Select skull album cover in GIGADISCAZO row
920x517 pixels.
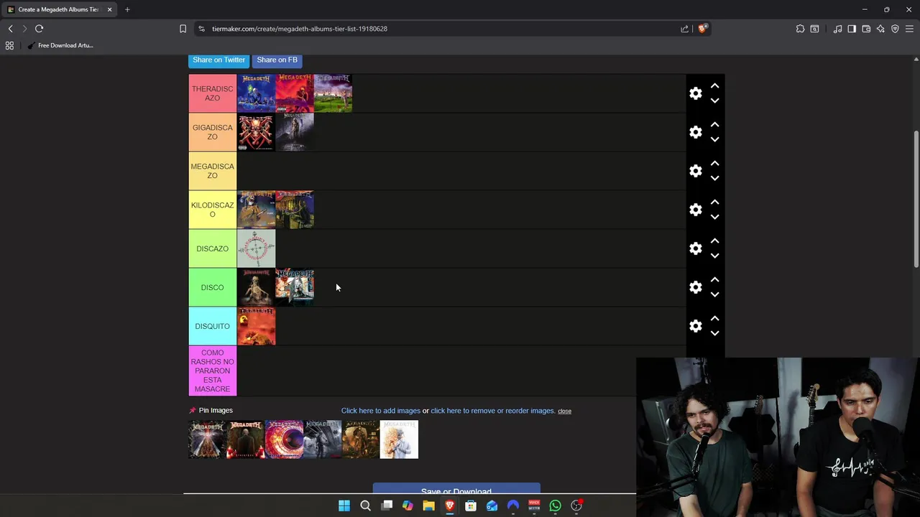(257, 132)
